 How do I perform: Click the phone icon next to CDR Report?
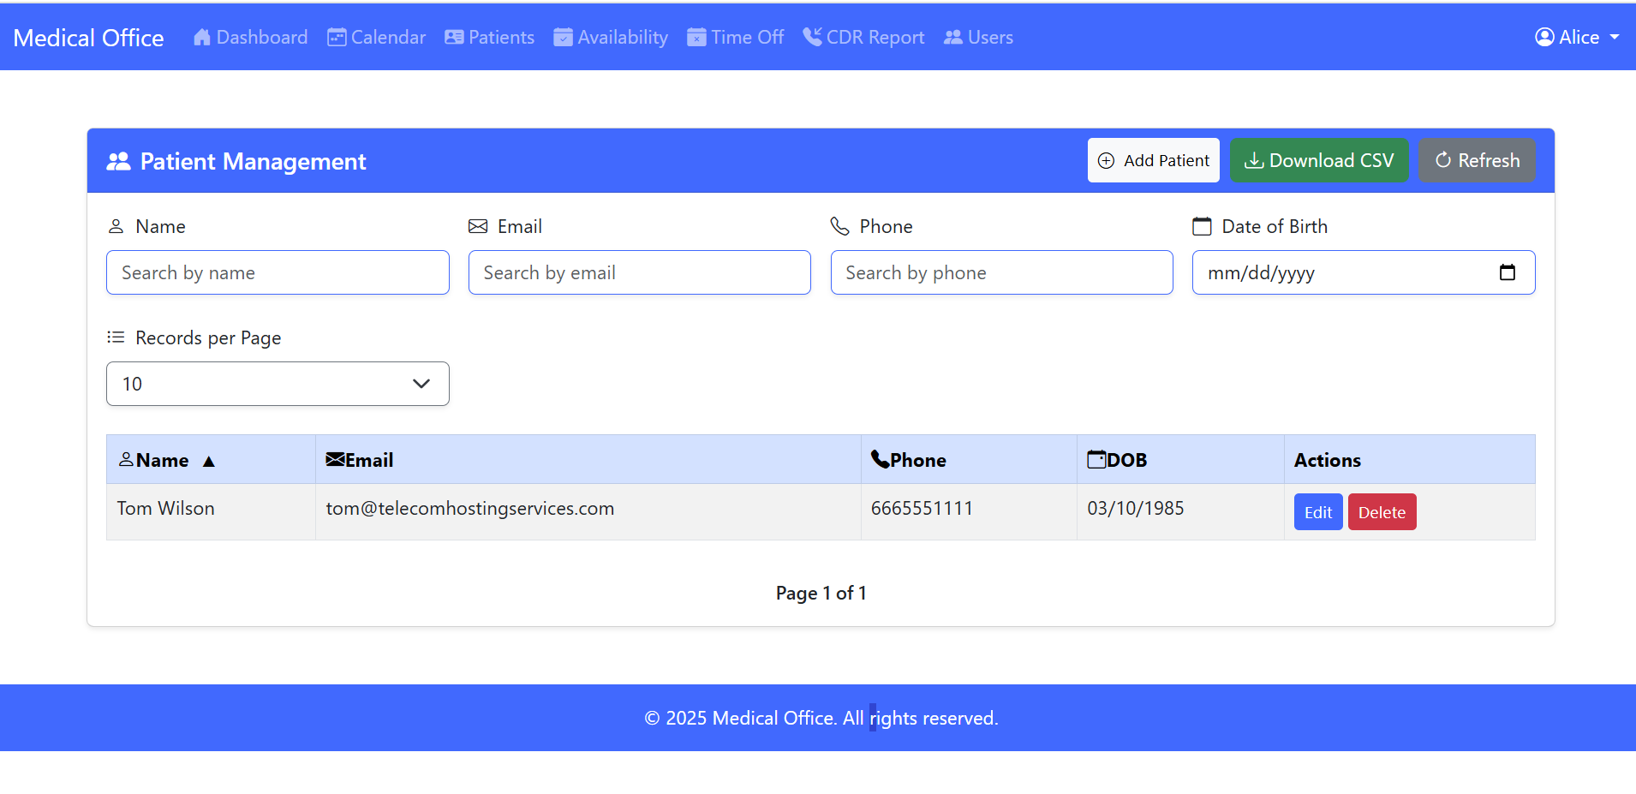click(811, 37)
